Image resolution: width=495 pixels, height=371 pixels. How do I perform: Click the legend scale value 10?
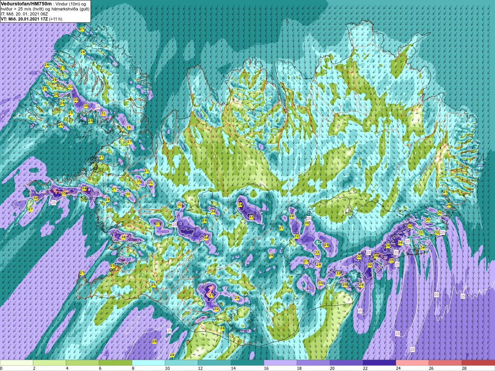click(167, 368)
